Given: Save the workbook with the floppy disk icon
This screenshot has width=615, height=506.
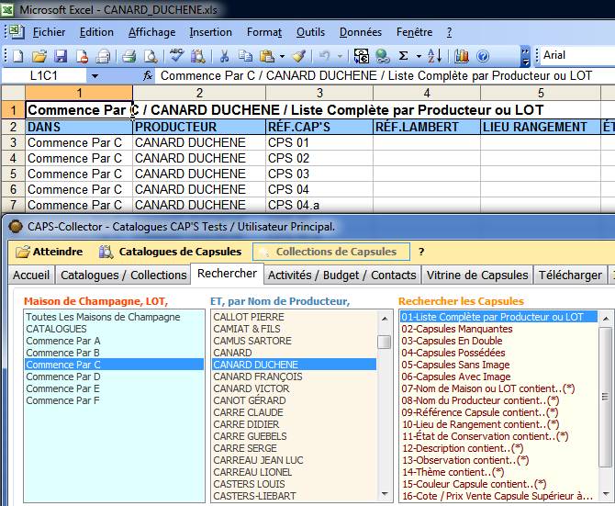Looking at the screenshot, I should pos(61,57).
